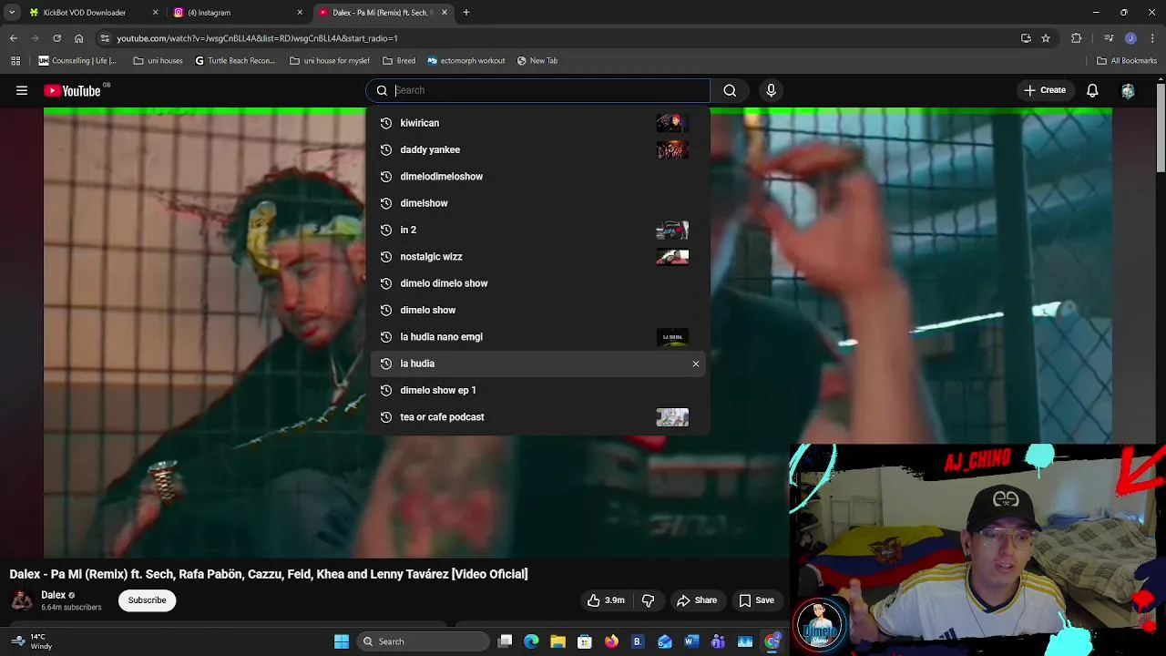
Task: Open Firefox from the taskbar
Action: point(611,641)
